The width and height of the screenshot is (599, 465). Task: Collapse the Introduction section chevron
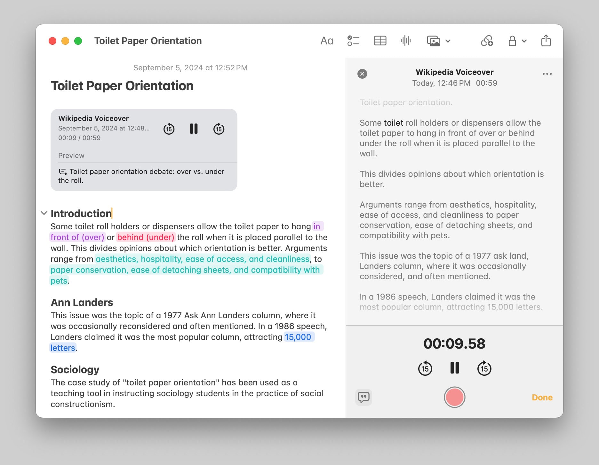(44, 213)
